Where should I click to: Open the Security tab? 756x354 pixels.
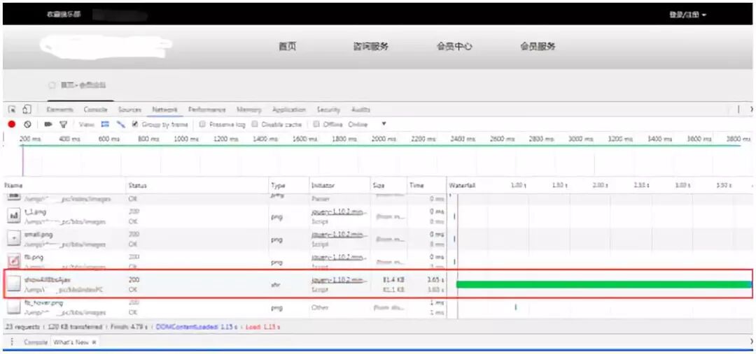click(x=328, y=110)
